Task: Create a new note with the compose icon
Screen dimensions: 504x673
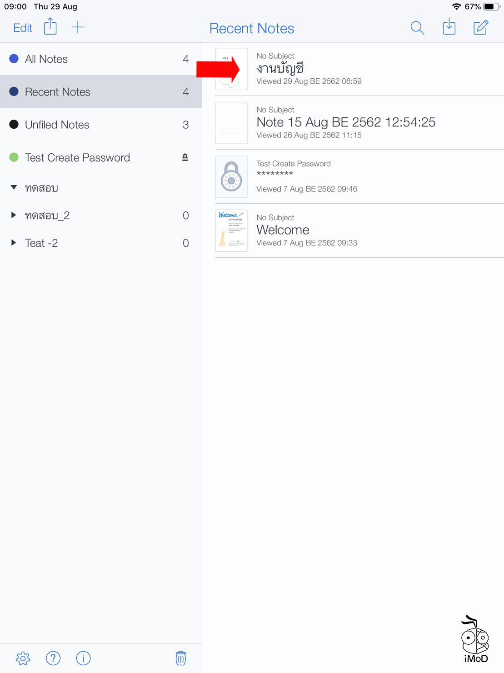Action: tap(480, 27)
